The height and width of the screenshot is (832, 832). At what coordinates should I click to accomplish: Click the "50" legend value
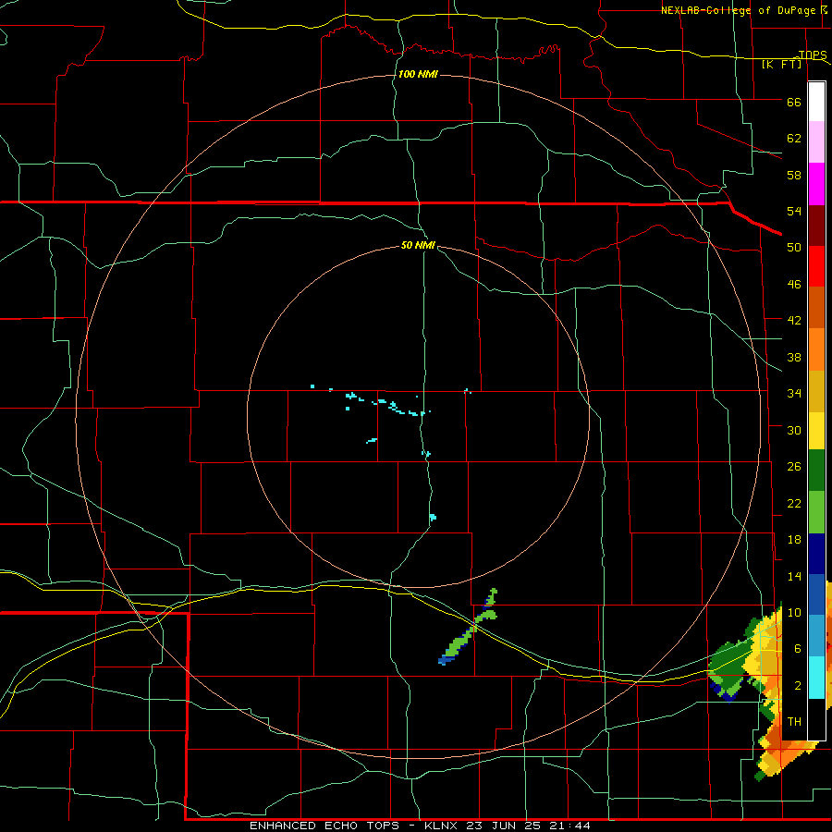coord(794,247)
